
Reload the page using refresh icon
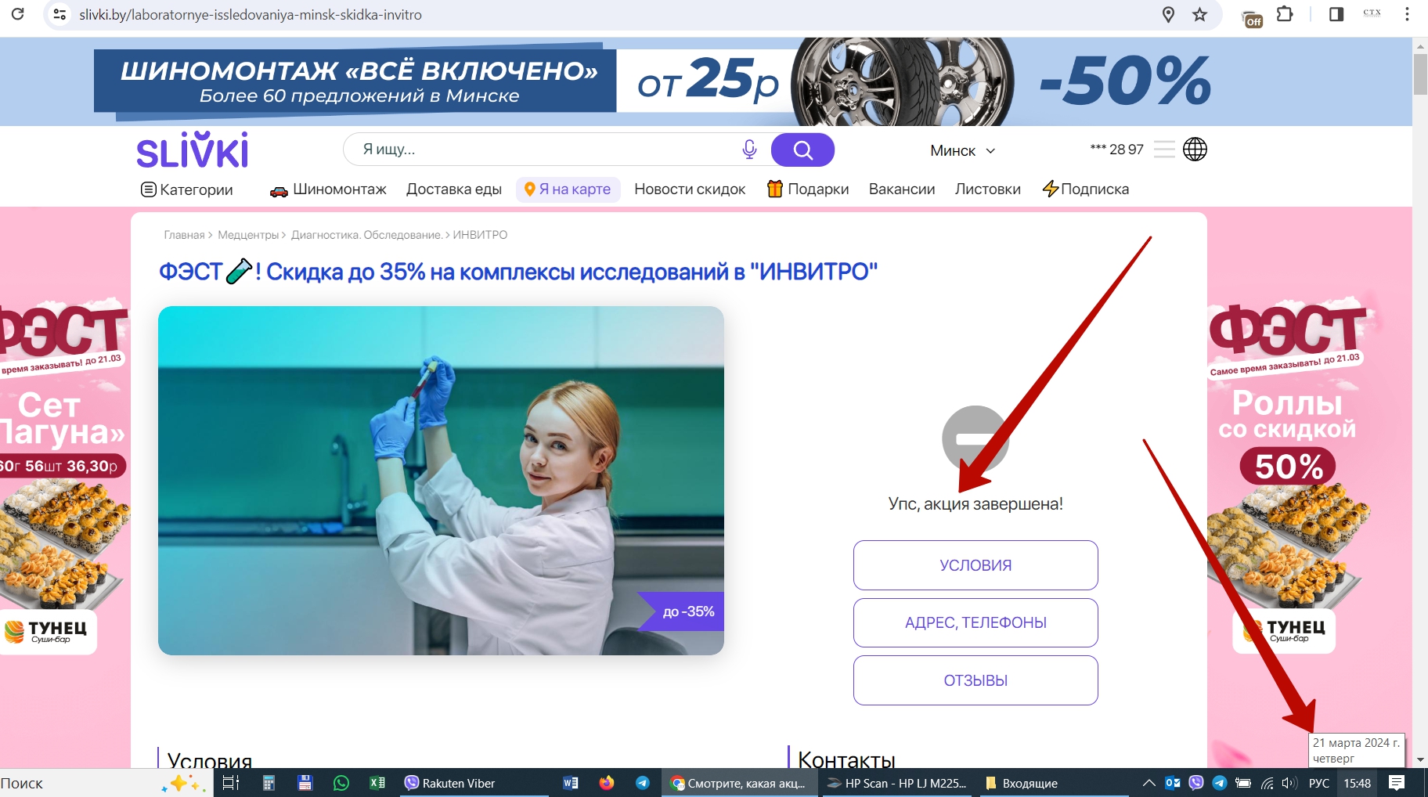click(x=17, y=15)
